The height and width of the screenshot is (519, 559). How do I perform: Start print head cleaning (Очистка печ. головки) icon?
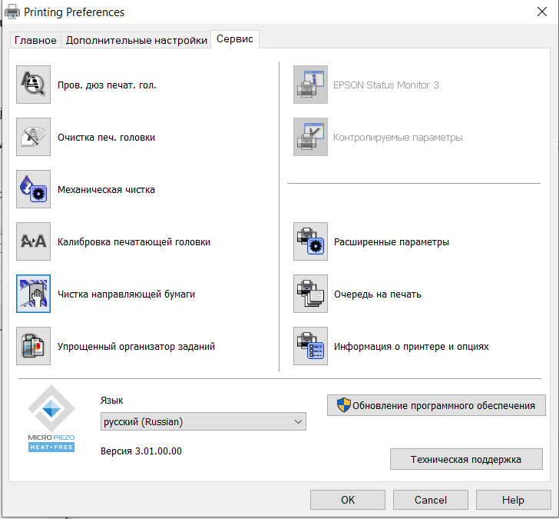coord(33,137)
